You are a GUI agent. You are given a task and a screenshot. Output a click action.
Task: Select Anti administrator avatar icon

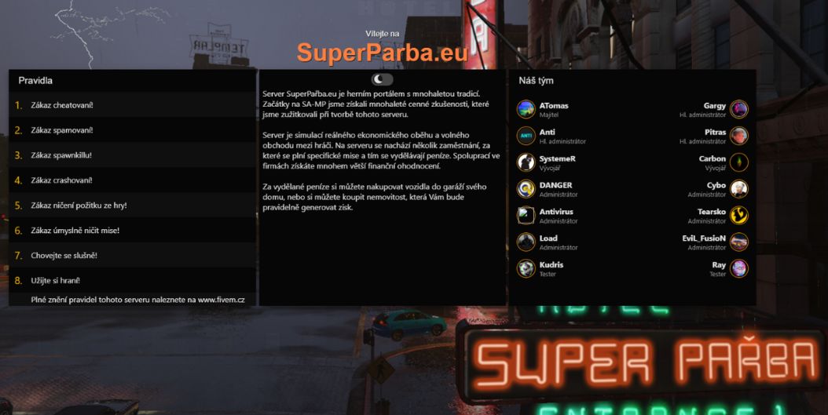[x=526, y=136]
